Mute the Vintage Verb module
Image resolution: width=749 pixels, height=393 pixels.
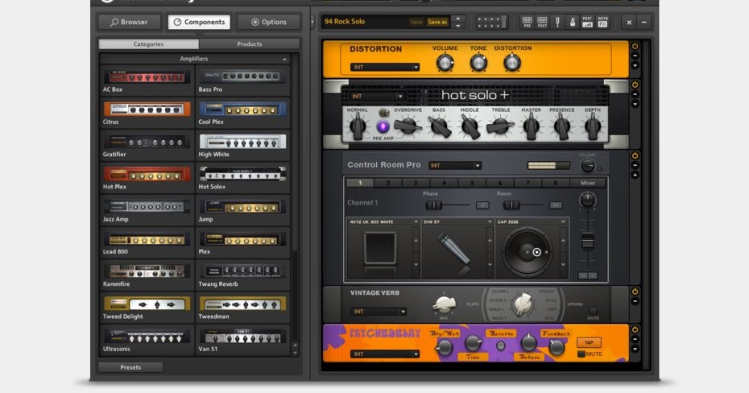coord(593,311)
